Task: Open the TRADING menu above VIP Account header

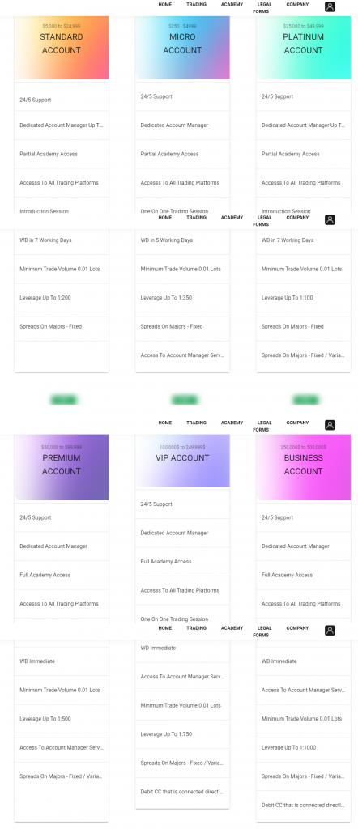Action: tap(196, 423)
